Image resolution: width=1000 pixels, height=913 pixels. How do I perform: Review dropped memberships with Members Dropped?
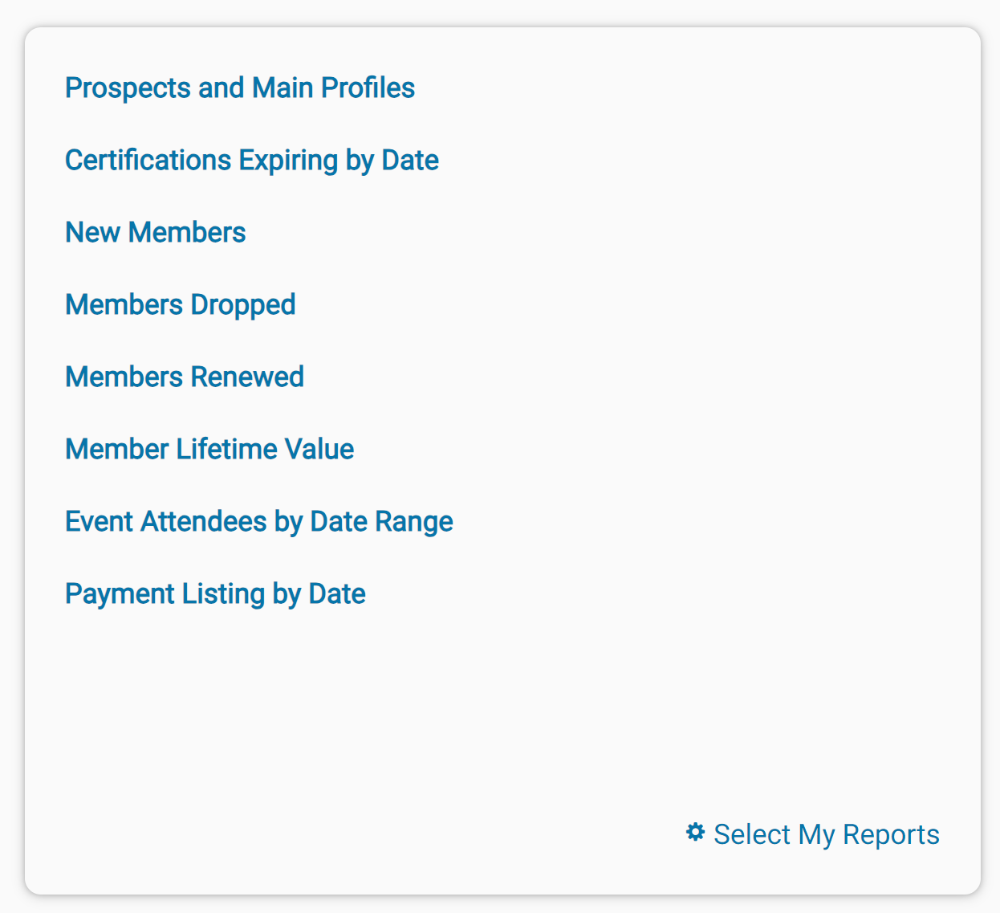tap(180, 305)
